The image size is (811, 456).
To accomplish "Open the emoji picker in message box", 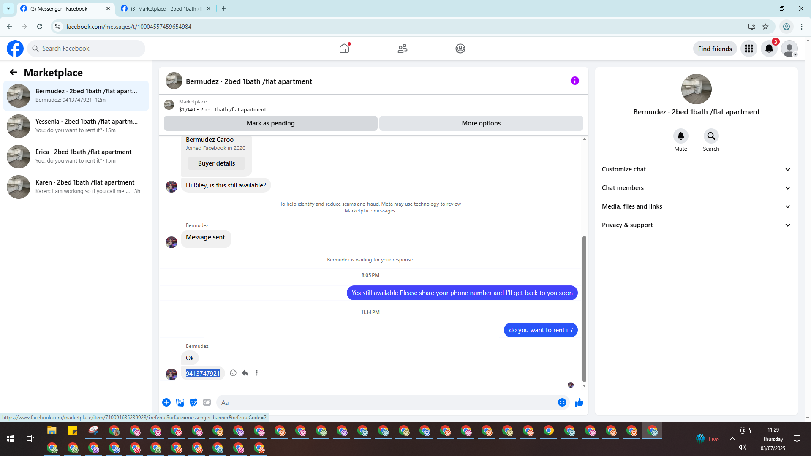I will pyautogui.click(x=562, y=402).
